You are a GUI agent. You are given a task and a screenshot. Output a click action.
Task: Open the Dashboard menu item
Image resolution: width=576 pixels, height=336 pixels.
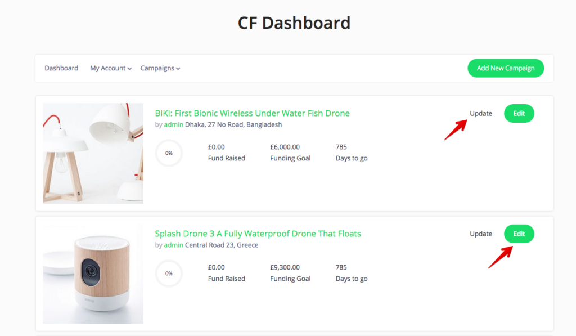pos(61,68)
